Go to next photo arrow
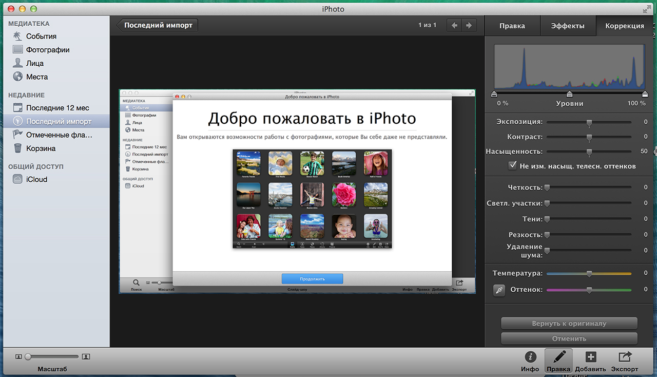 pyautogui.click(x=469, y=25)
